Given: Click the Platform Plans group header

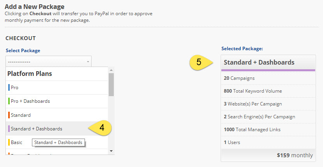Looking at the screenshot, I should (30, 74).
